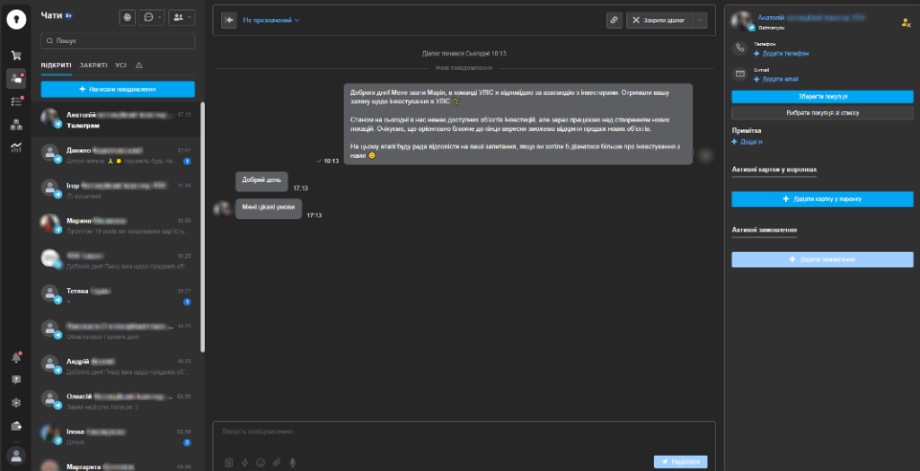Switch to the 'УСІ' chats tab
Image resolution: width=920 pixels, height=471 pixels.
pos(120,65)
